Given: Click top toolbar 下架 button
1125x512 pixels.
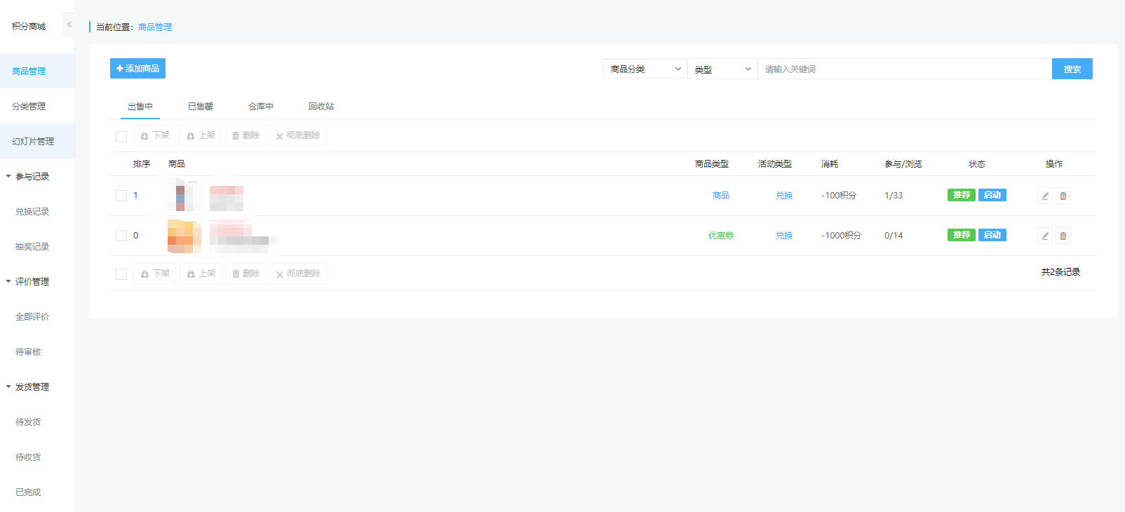Looking at the screenshot, I should pyautogui.click(x=154, y=135).
